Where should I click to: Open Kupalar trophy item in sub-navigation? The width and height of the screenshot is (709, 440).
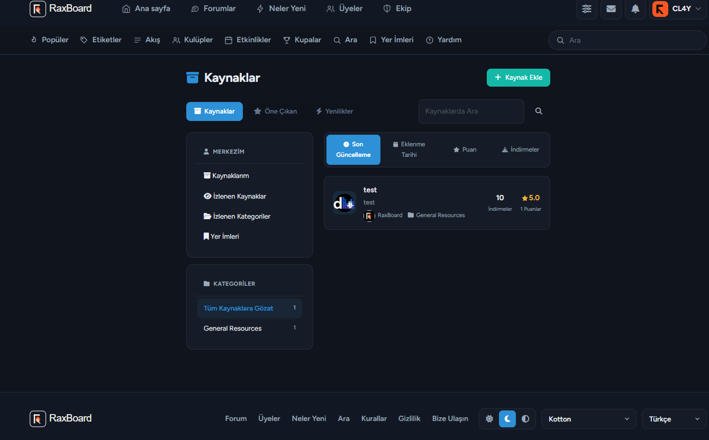pos(302,40)
